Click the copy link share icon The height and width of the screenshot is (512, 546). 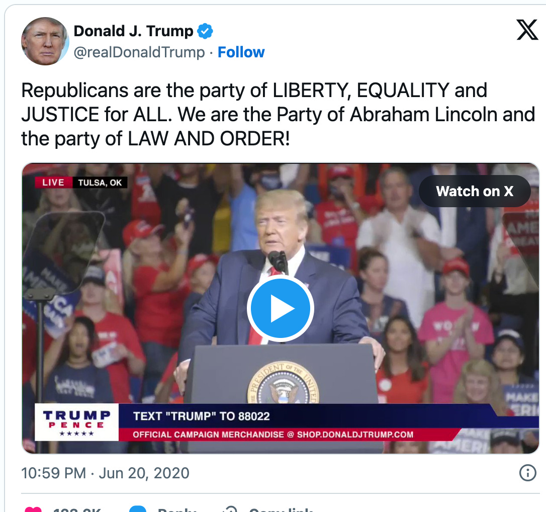[230, 509]
